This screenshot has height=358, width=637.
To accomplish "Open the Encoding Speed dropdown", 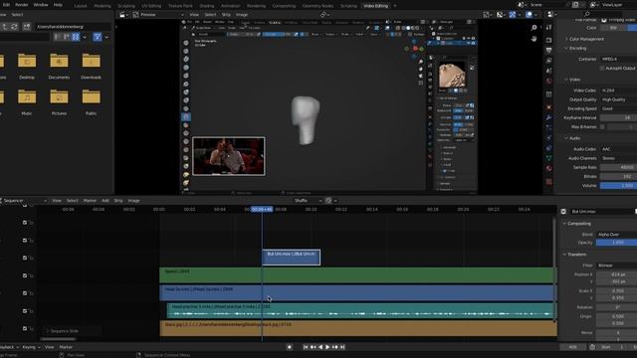I will [618, 108].
